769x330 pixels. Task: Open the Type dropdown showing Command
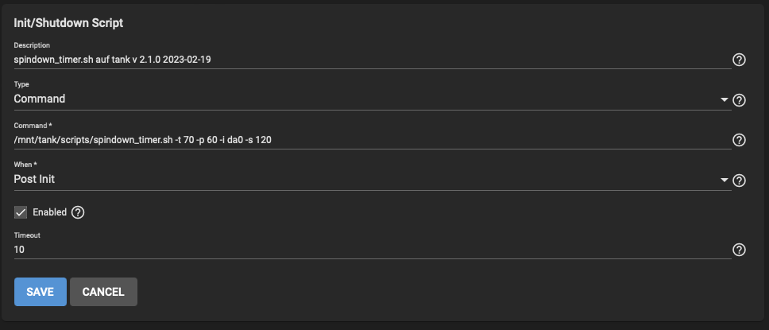373,99
